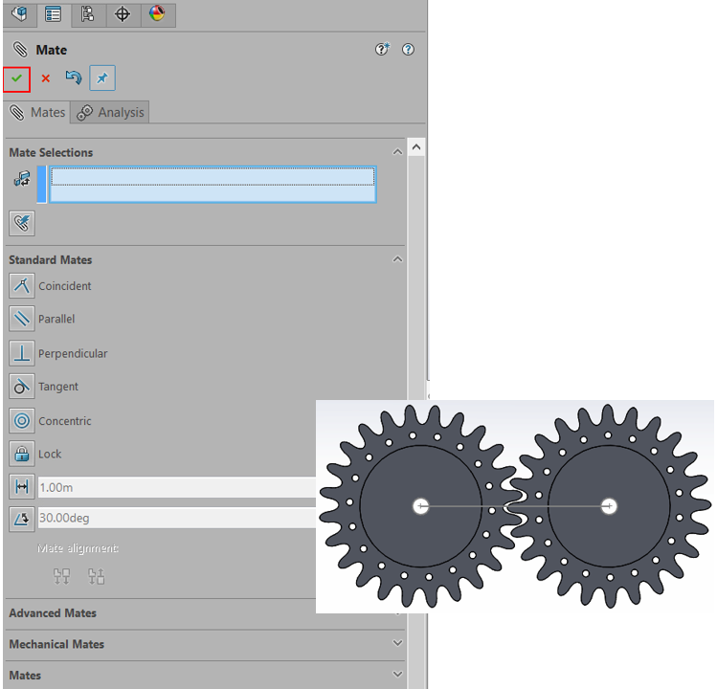717x689 pixels.
Task: Select the Parallel mate icon
Action: click(x=21, y=319)
